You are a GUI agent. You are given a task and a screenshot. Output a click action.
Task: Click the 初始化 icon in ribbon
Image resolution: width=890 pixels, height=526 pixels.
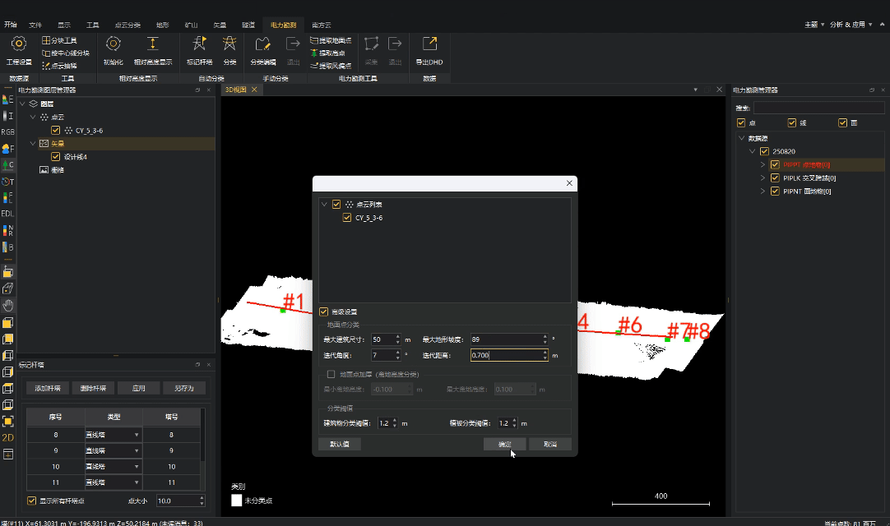click(x=113, y=44)
